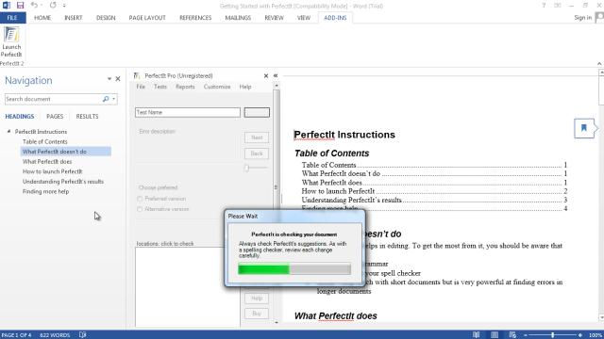Click the Help button in PerfectIt panel
The width and height of the screenshot is (604, 339).
[x=257, y=299]
